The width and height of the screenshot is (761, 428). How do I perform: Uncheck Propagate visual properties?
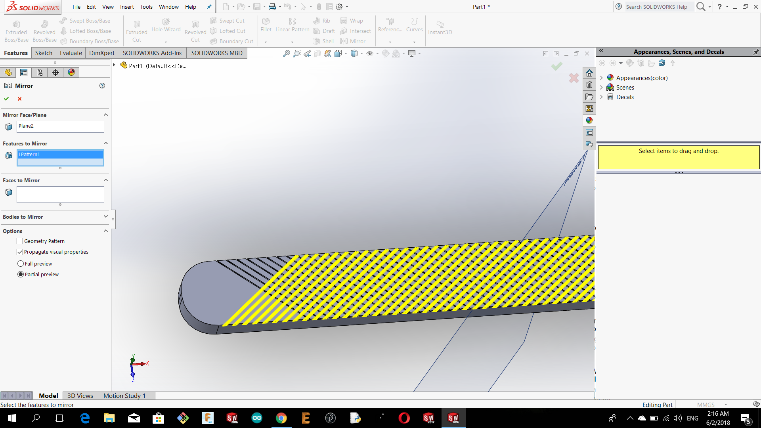(x=20, y=252)
